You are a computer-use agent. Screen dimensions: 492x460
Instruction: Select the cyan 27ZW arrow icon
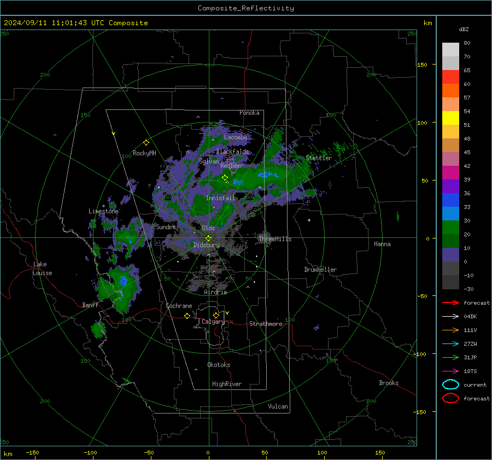click(450, 343)
